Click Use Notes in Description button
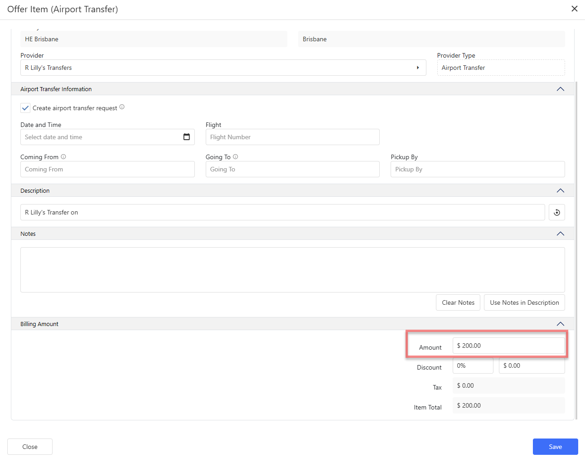 click(524, 302)
